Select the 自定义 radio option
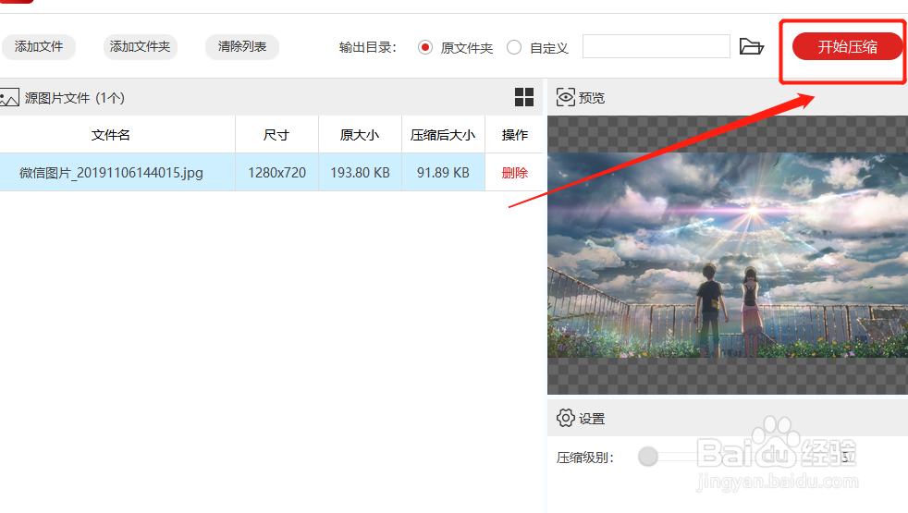 [x=514, y=47]
